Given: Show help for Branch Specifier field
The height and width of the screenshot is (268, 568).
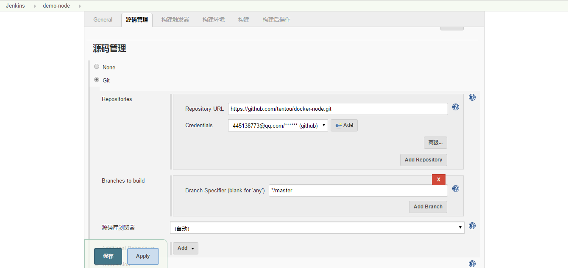Looking at the screenshot, I should coord(456,189).
